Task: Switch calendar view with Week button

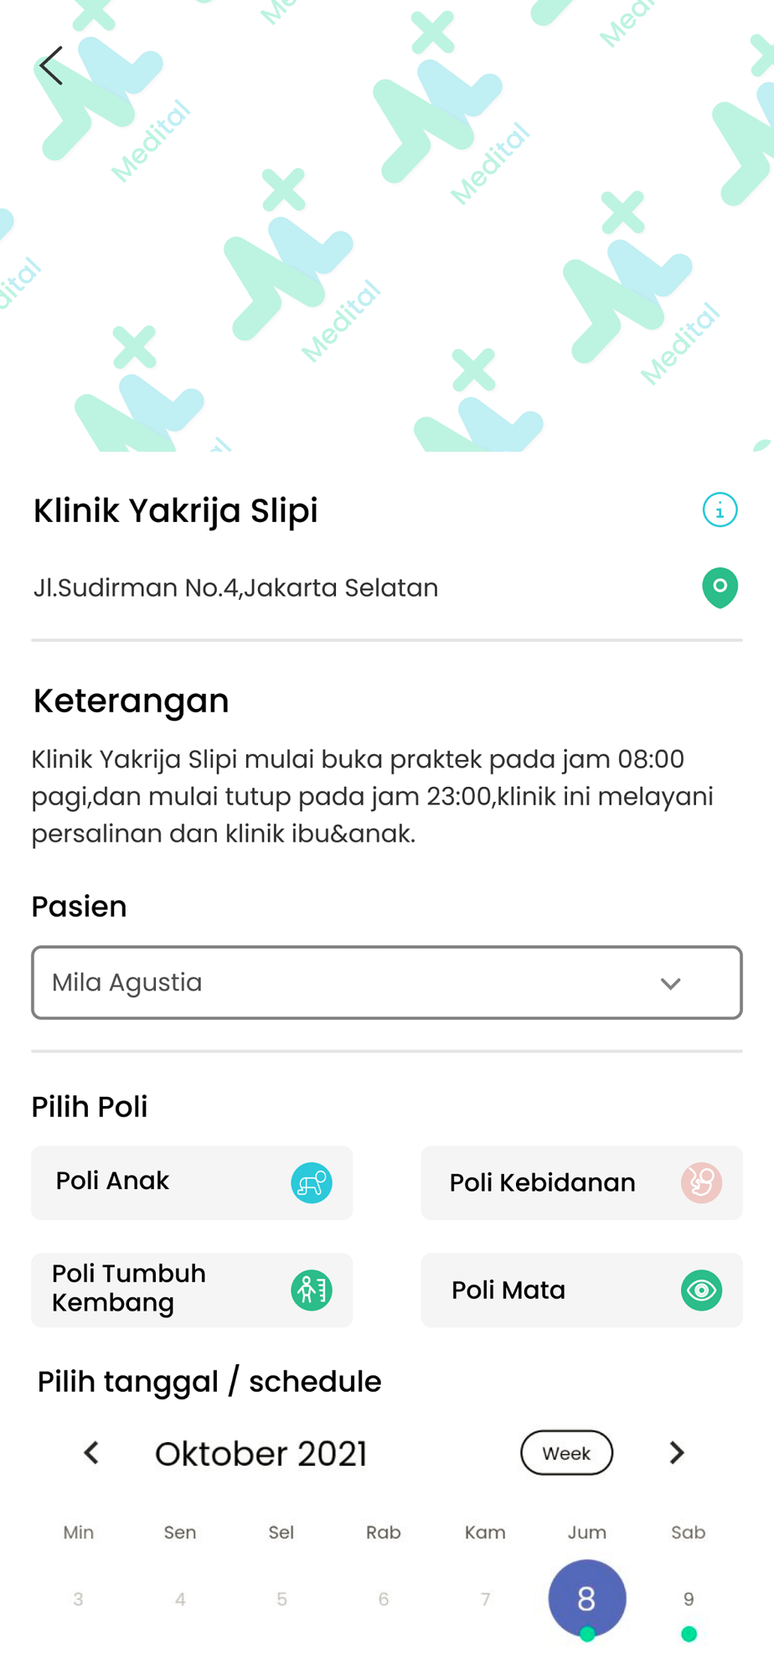Action: [566, 1452]
